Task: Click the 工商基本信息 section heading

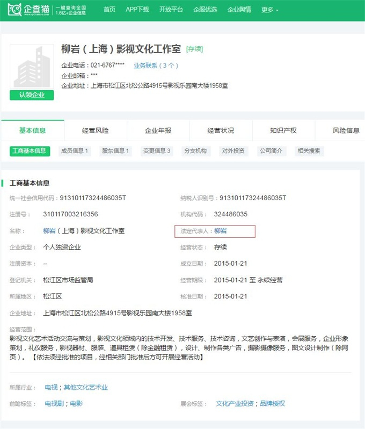Action: coord(30,183)
